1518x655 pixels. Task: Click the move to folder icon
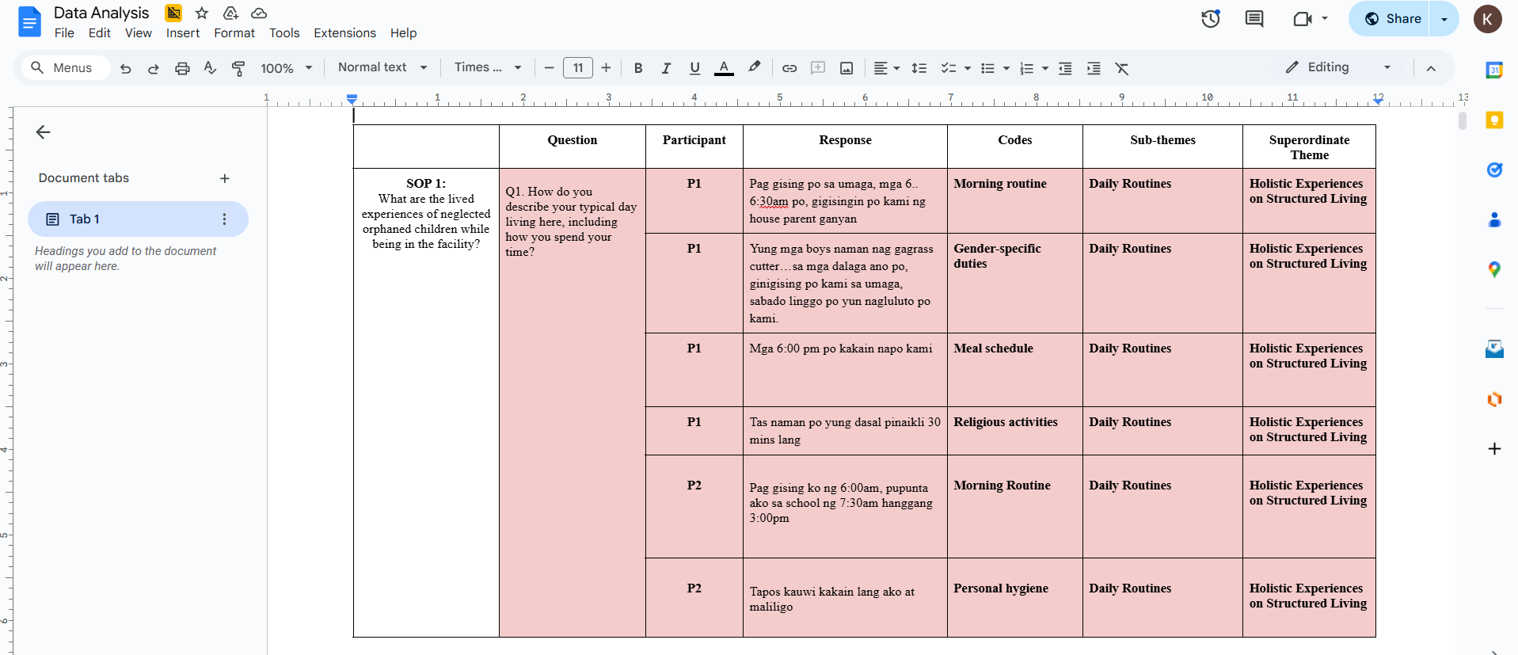(230, 13)
